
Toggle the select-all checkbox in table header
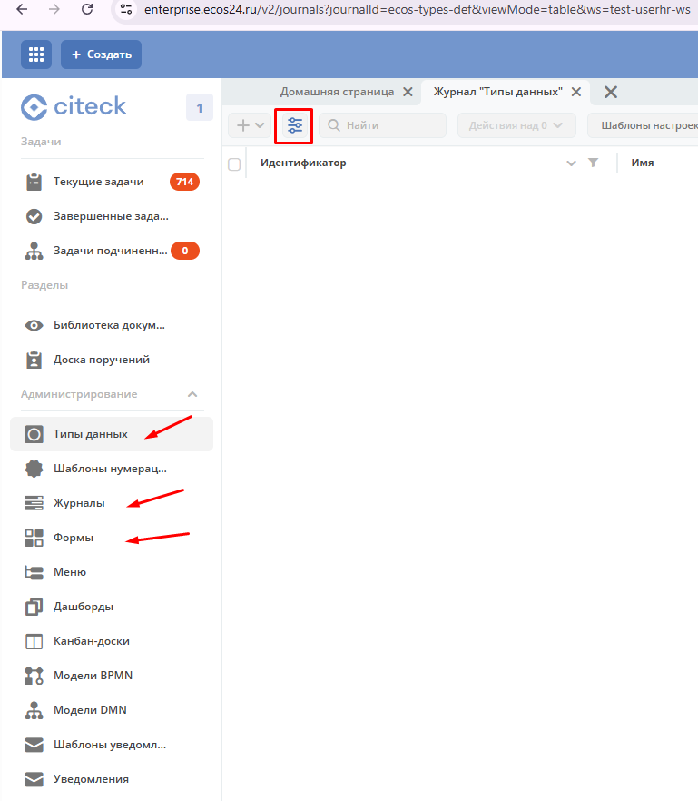pos(234,164)
